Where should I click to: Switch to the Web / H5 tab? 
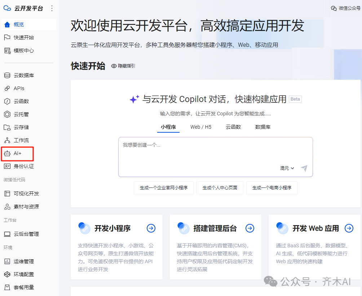[x=201, y=127]
